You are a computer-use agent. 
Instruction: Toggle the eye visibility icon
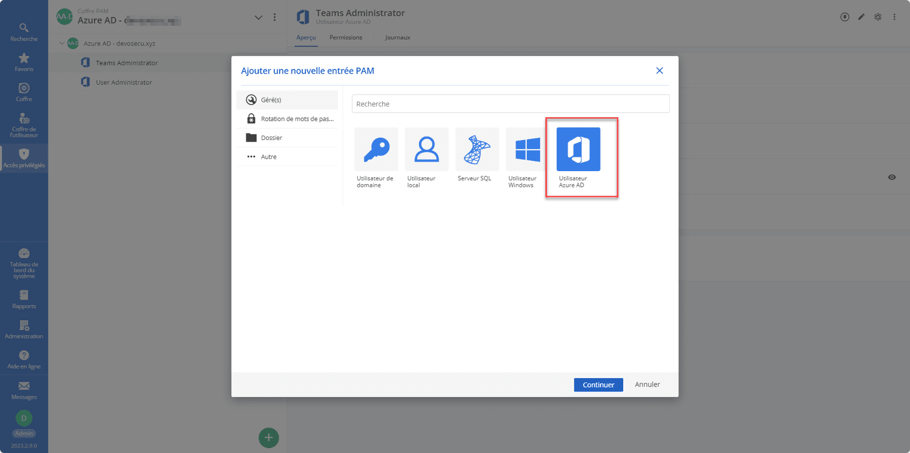coord(892,177)
